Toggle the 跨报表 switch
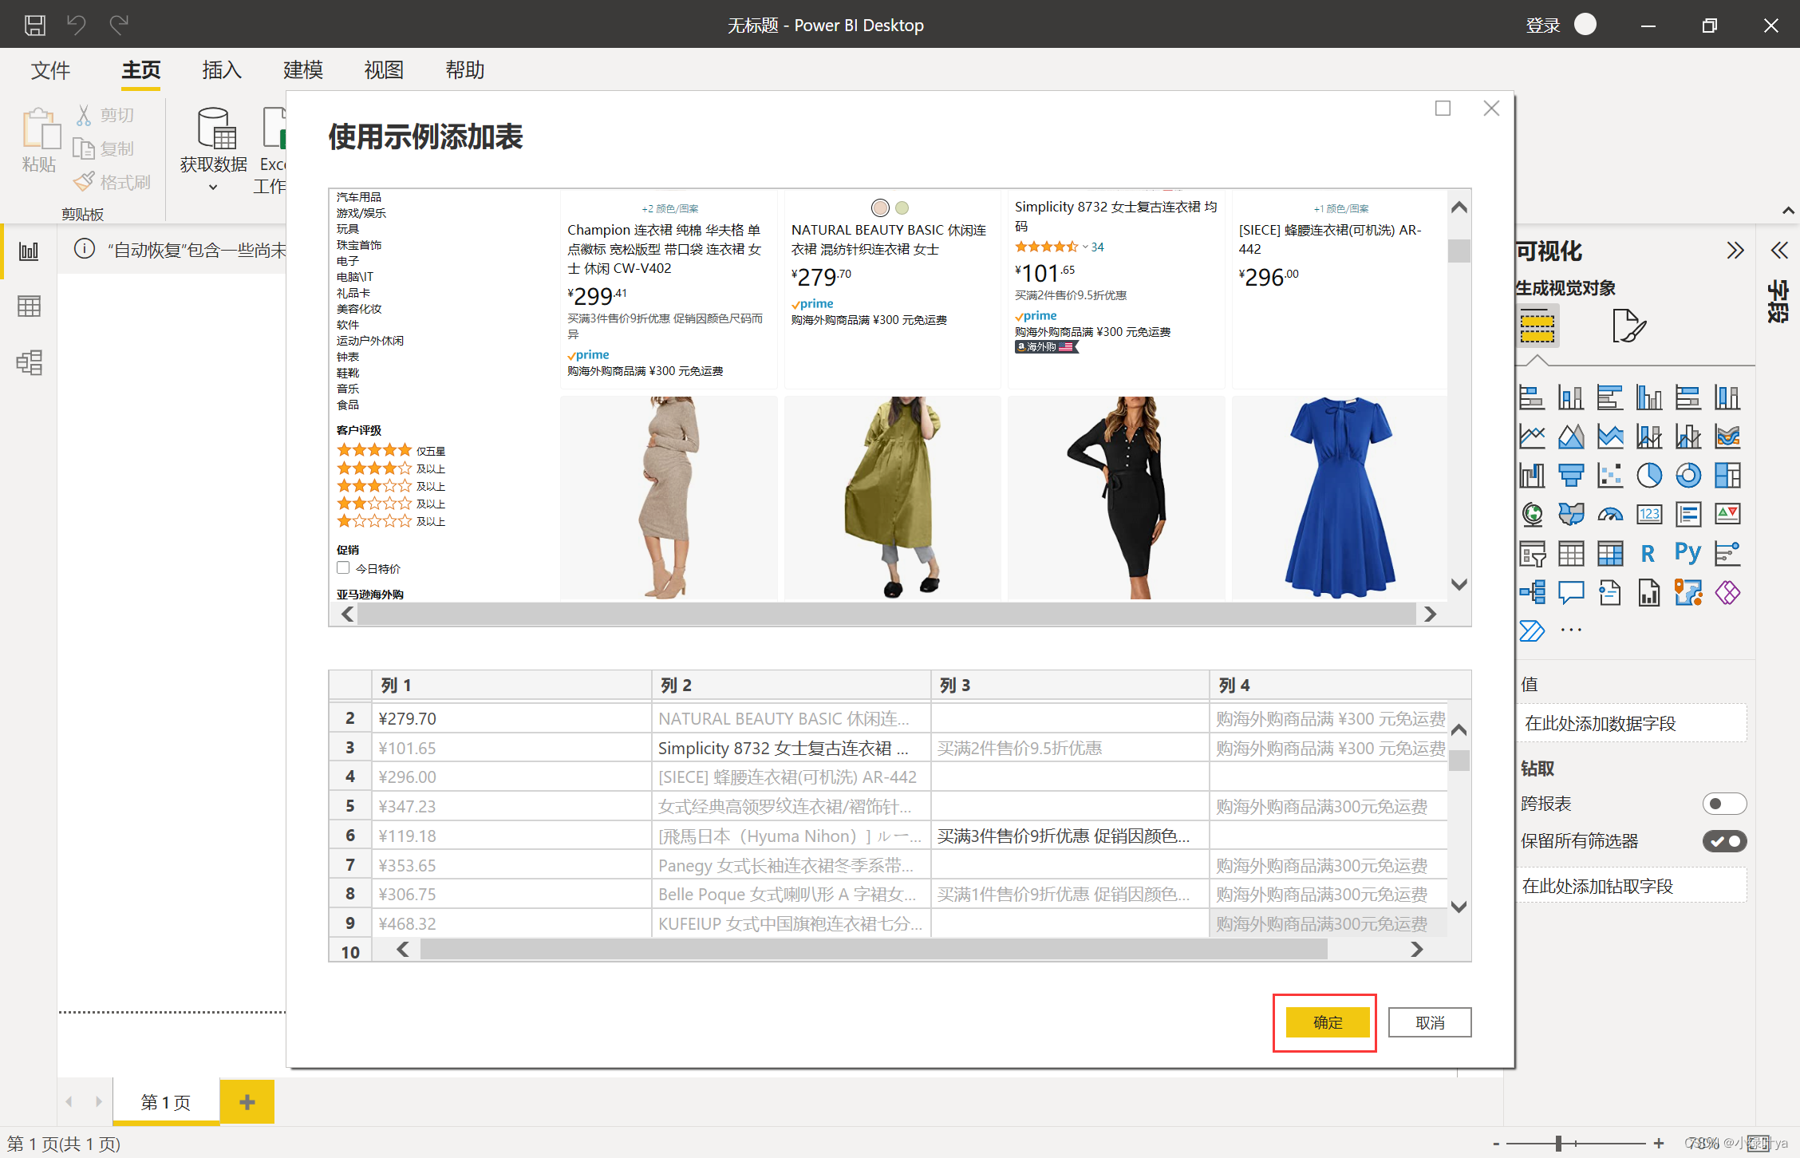The width and height of the screenshot is (1800, 1158). [1723, 804]
